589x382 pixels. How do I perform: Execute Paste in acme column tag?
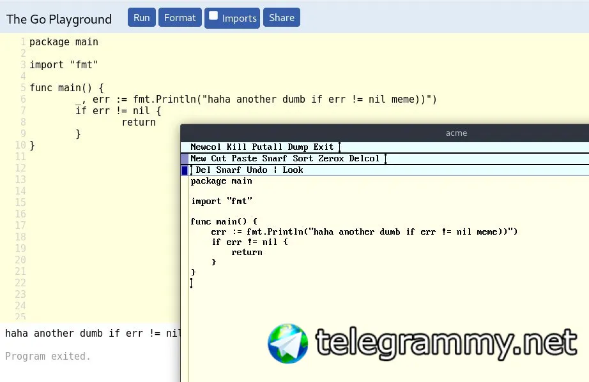(x=244, y=159)
